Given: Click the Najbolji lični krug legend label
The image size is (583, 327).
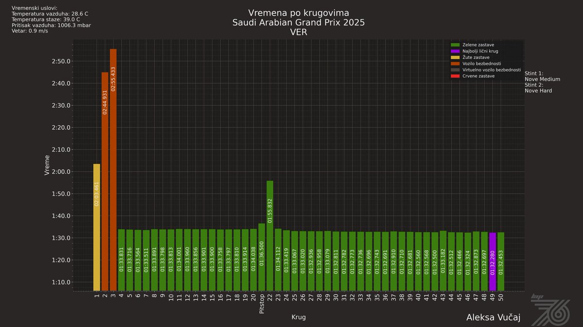Looking at the screenshot, I should coord(480,51).
